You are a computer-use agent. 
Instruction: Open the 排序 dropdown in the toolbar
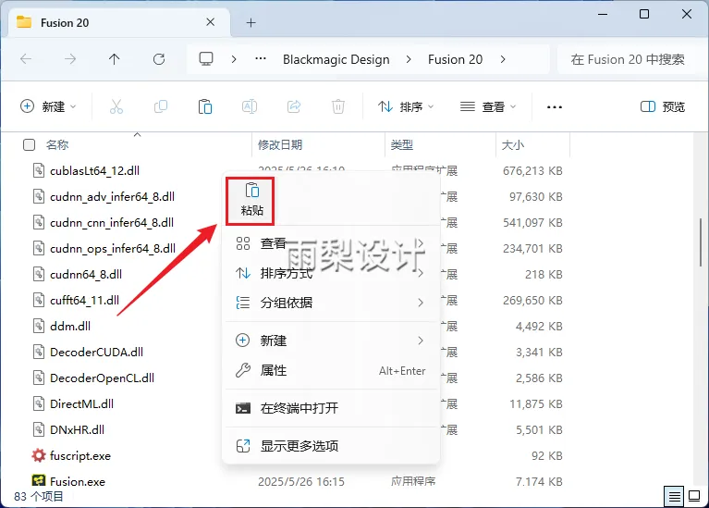pyautogui.click(x=406, y=106)
